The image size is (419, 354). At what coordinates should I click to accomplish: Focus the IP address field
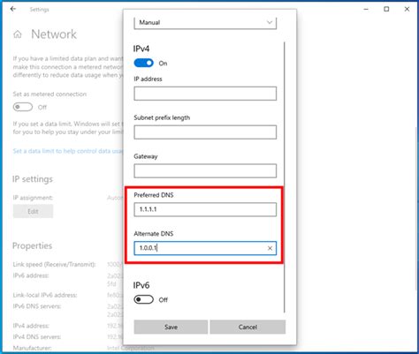(205, 94)
